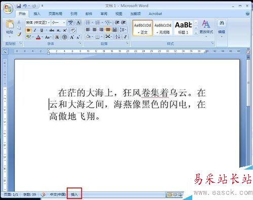Clear formatting with the eraser icon
Screen dimensions: 253x200
coord(73,30)
